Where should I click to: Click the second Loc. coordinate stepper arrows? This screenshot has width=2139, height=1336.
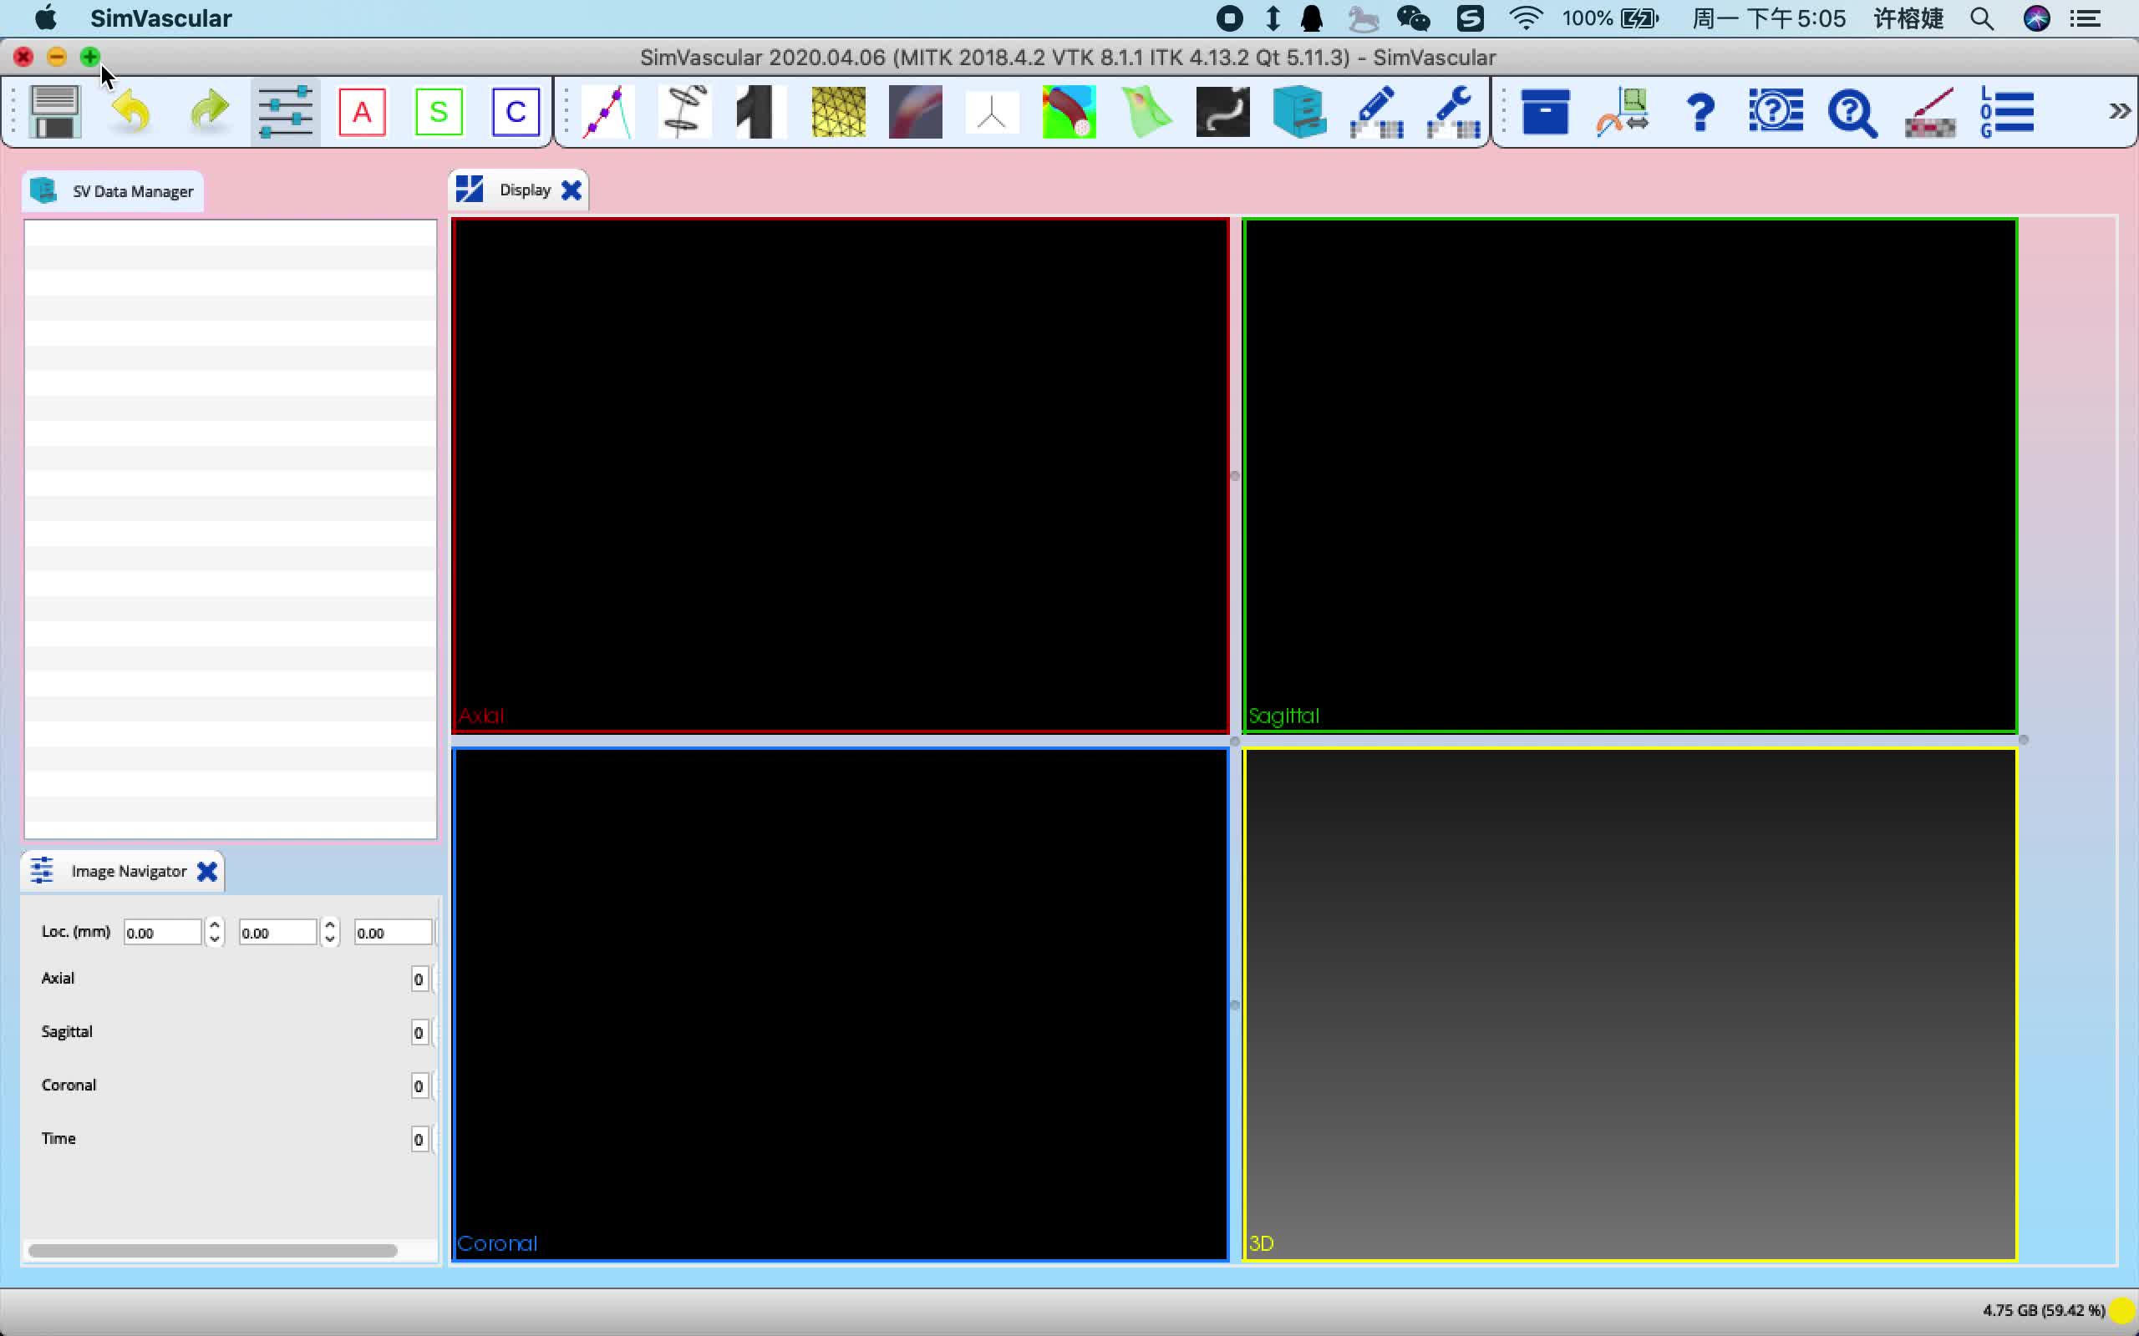pos(330,932)
